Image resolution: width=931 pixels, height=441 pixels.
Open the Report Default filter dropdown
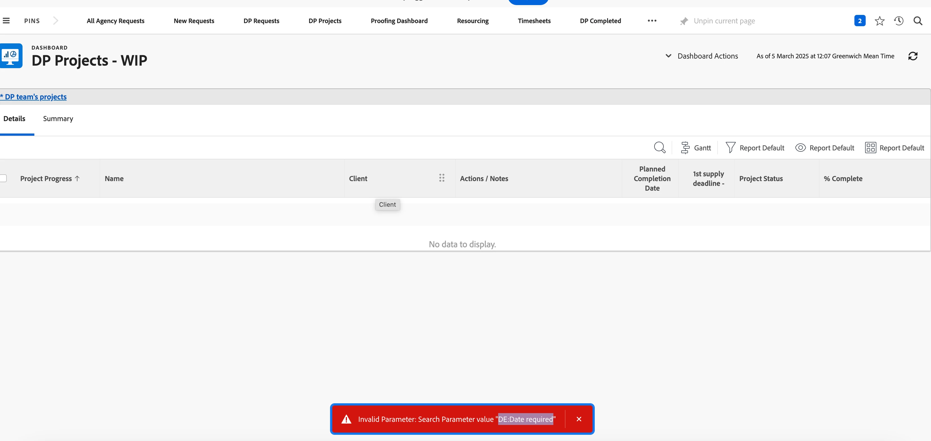coord(755,148)
